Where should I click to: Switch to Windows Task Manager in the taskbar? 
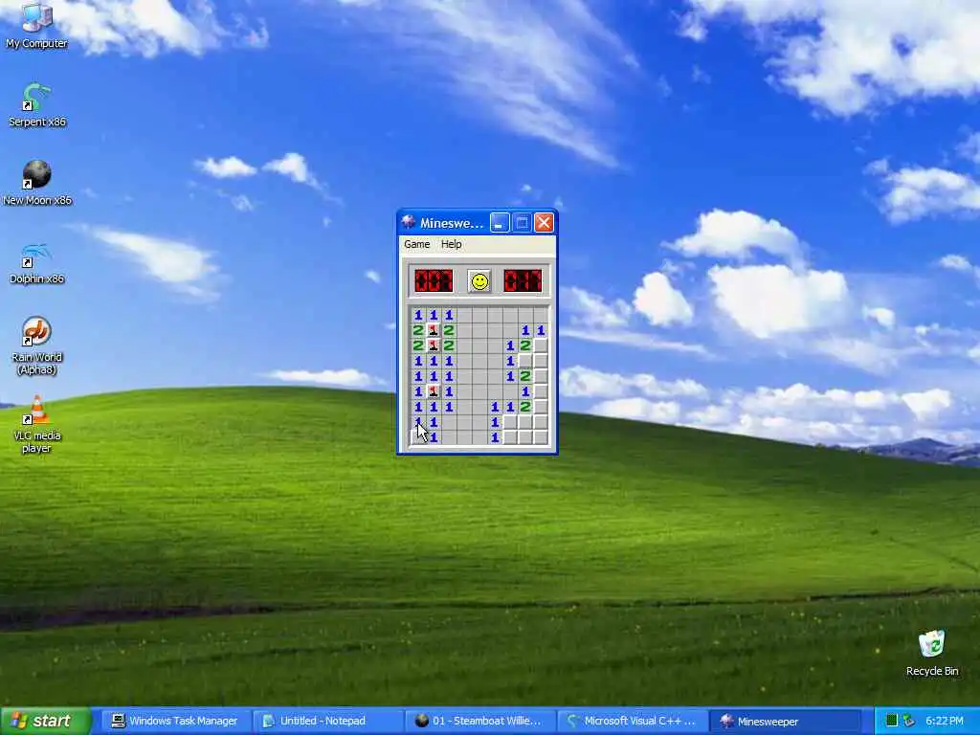coord(174,721)
